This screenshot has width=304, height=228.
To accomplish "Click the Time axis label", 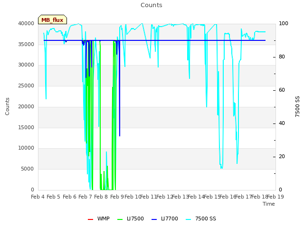I will 269,204.
